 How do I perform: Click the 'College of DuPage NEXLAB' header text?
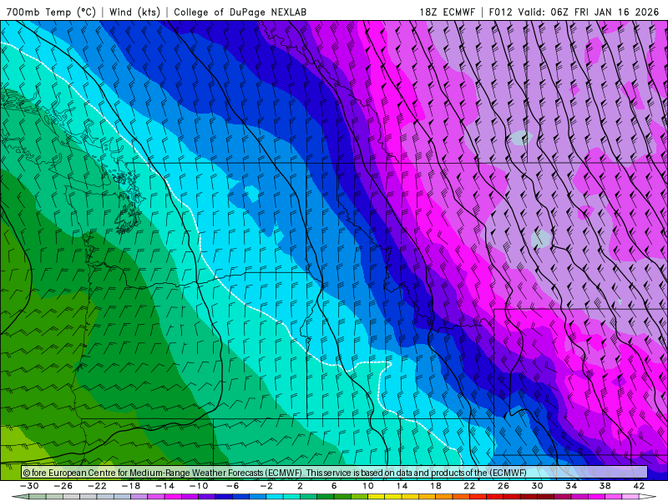[x=240, y=12]
